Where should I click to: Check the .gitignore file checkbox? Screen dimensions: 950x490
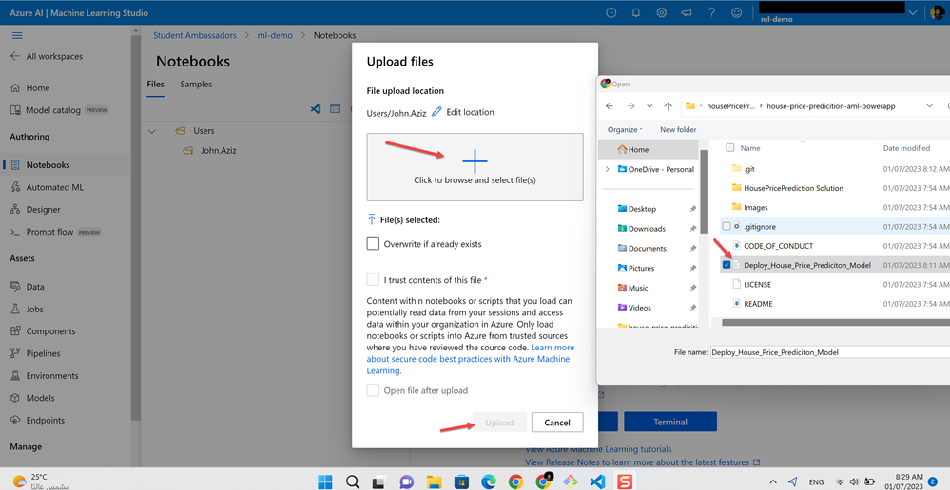pyautogui.click(x=727, y=226)
